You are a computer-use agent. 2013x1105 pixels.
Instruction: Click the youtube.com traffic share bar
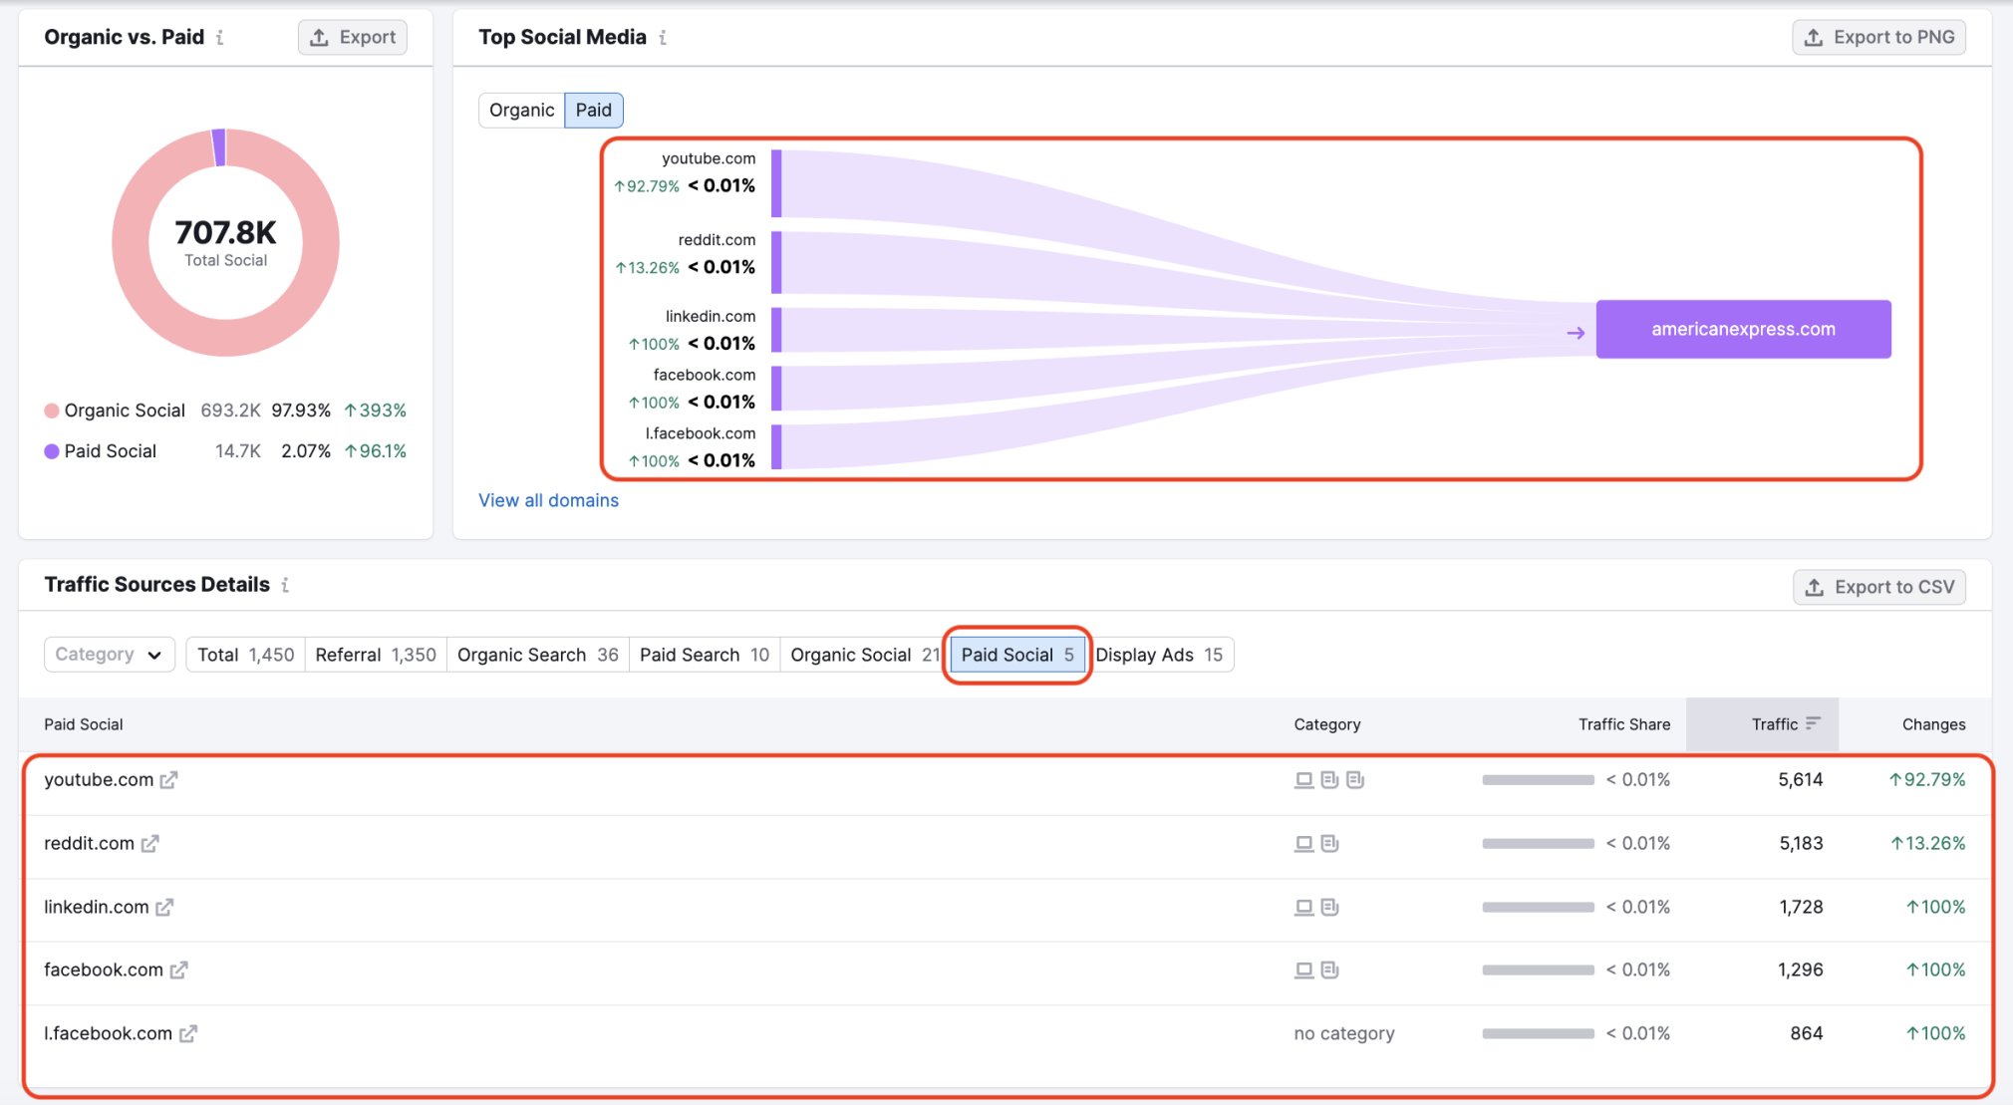click(x=1539, y=780)
